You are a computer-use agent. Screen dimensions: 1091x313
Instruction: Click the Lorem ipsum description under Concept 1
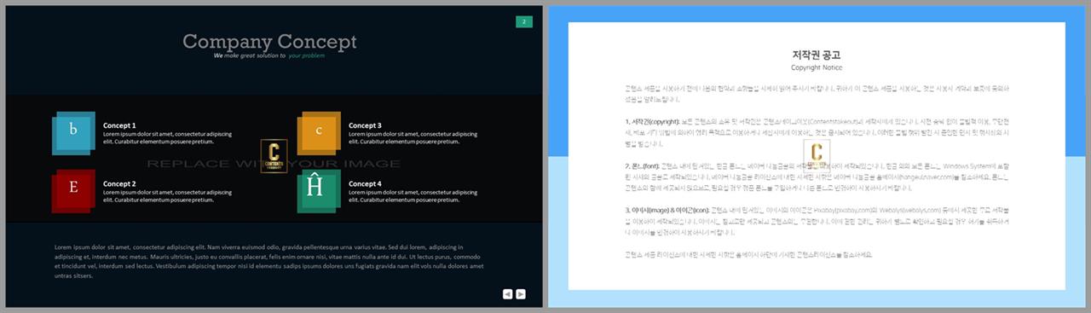[167, 138]
